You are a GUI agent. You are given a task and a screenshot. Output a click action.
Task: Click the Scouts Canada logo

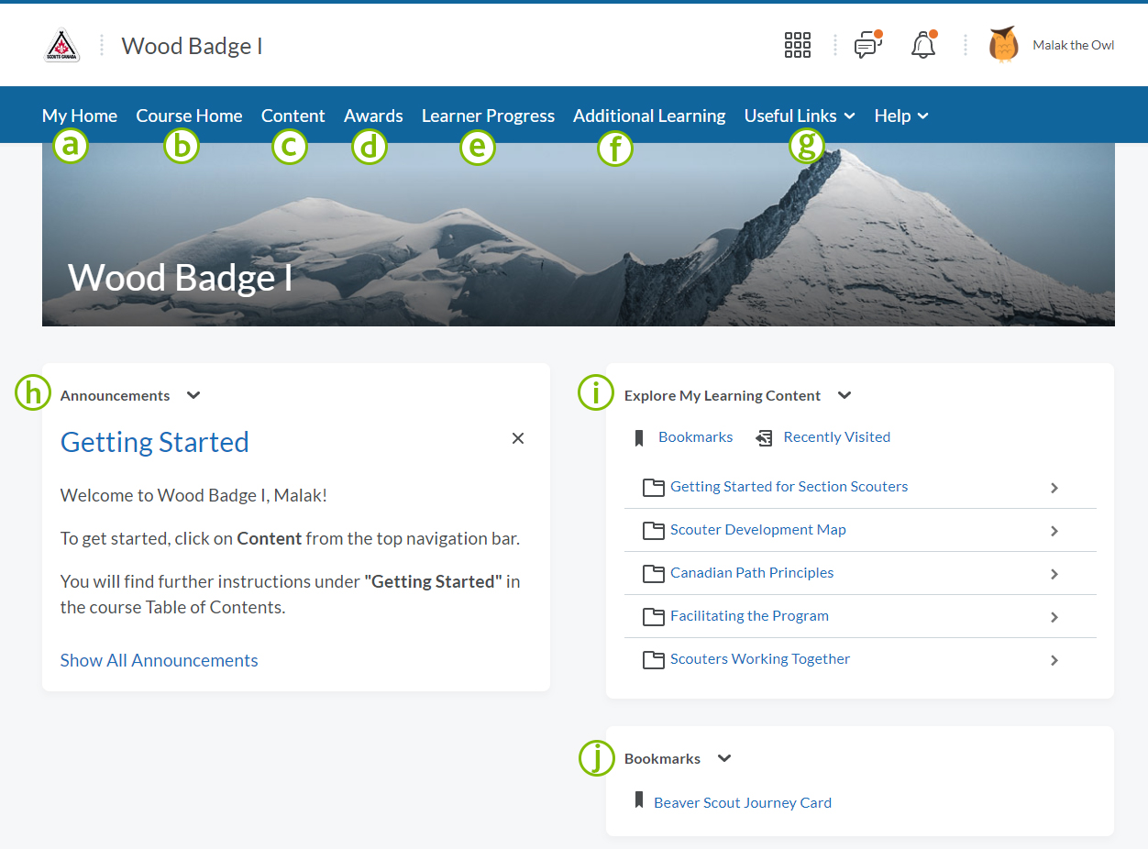coord(62,46)
